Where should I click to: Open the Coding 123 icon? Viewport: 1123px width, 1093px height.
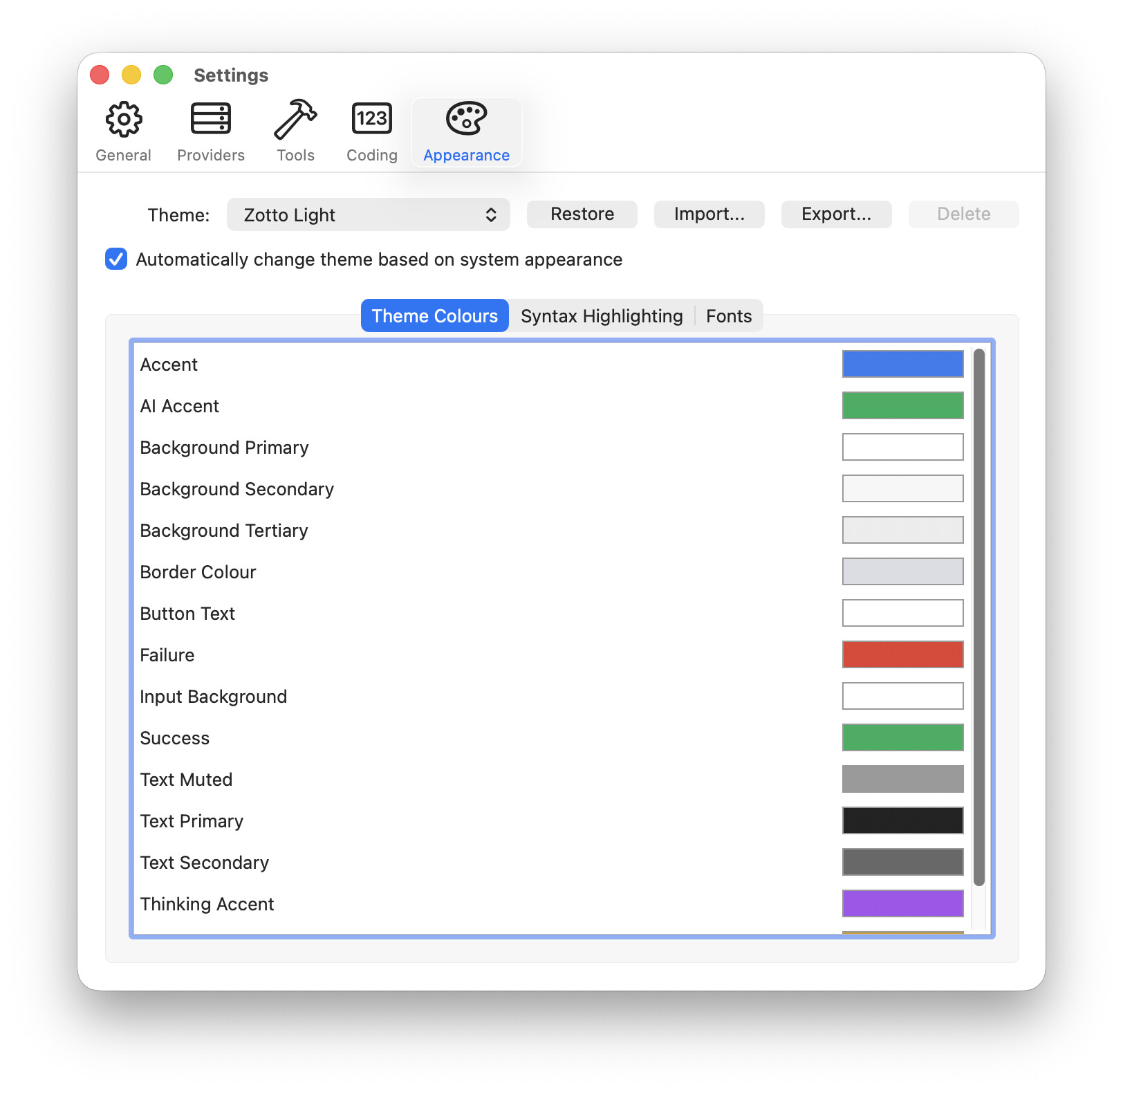372,120
